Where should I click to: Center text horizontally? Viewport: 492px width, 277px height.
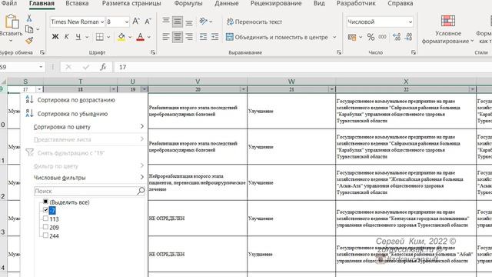178,37
